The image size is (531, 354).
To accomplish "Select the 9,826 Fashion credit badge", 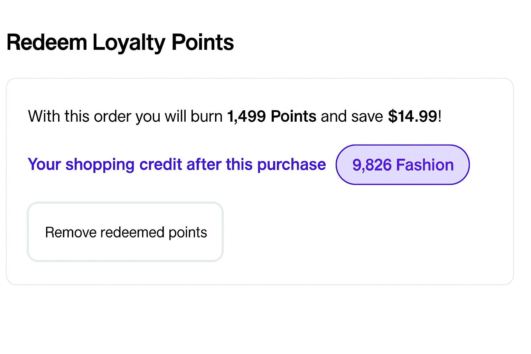I will (x=402, y=165).
